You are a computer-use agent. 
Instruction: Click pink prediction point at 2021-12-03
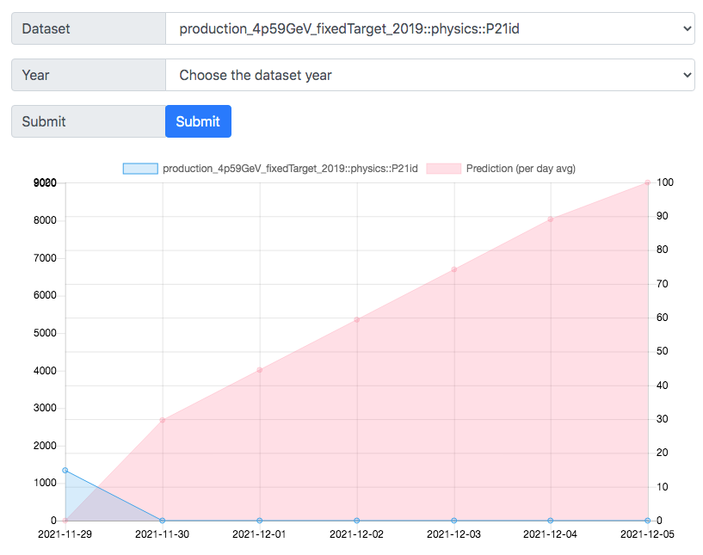453,269
